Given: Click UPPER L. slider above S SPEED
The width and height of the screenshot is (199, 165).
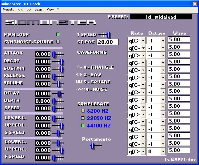Looking at the screenshot, I should point(58,126).
